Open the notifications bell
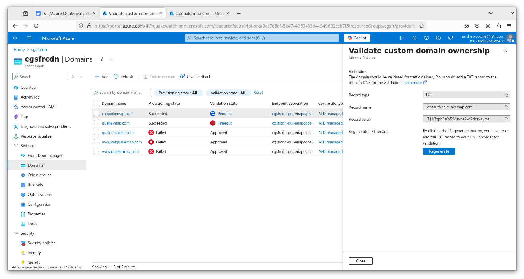The height and width of the screenshot is (279, 524). [x=415, y=38]
